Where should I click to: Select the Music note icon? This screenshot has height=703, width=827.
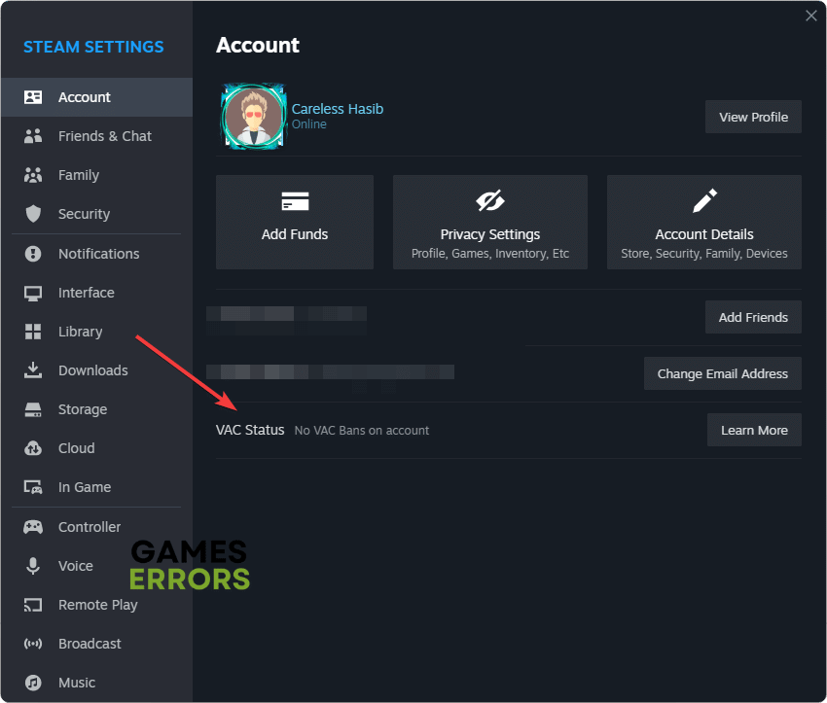pyautogui.click(x=33, y=683)
